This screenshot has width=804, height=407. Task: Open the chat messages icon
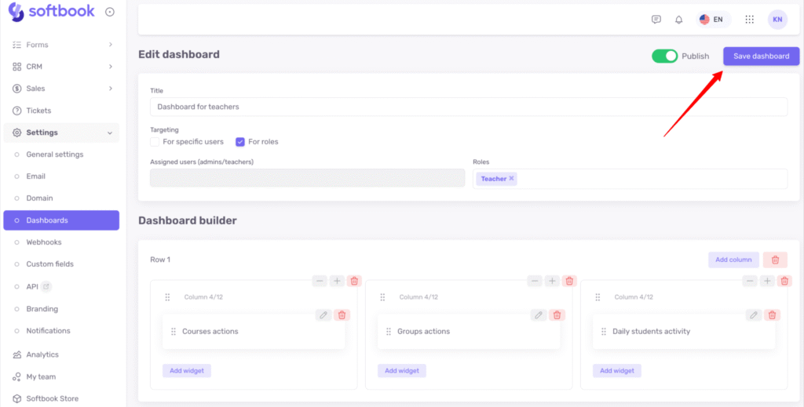pyautogui.click(x=656, y=20)
